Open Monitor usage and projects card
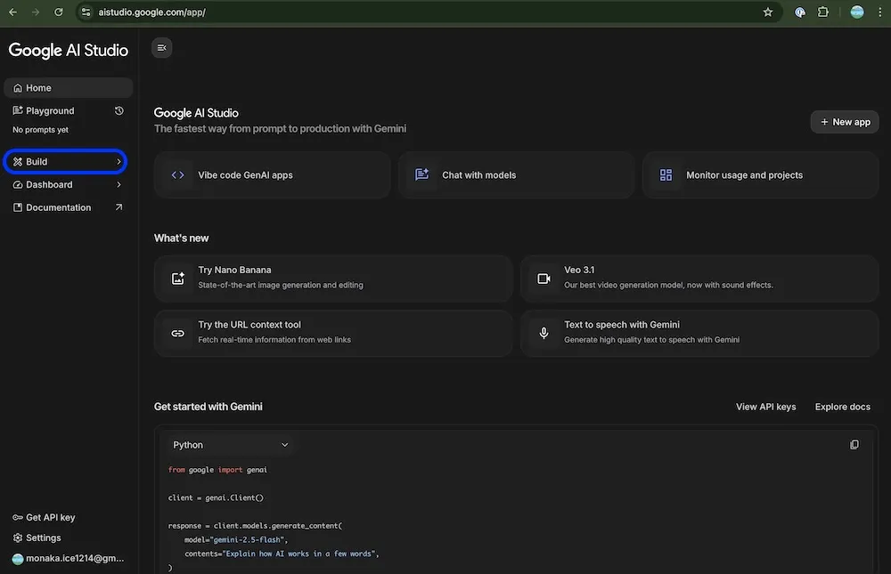The image size is (891, 574). pos(760,175)
